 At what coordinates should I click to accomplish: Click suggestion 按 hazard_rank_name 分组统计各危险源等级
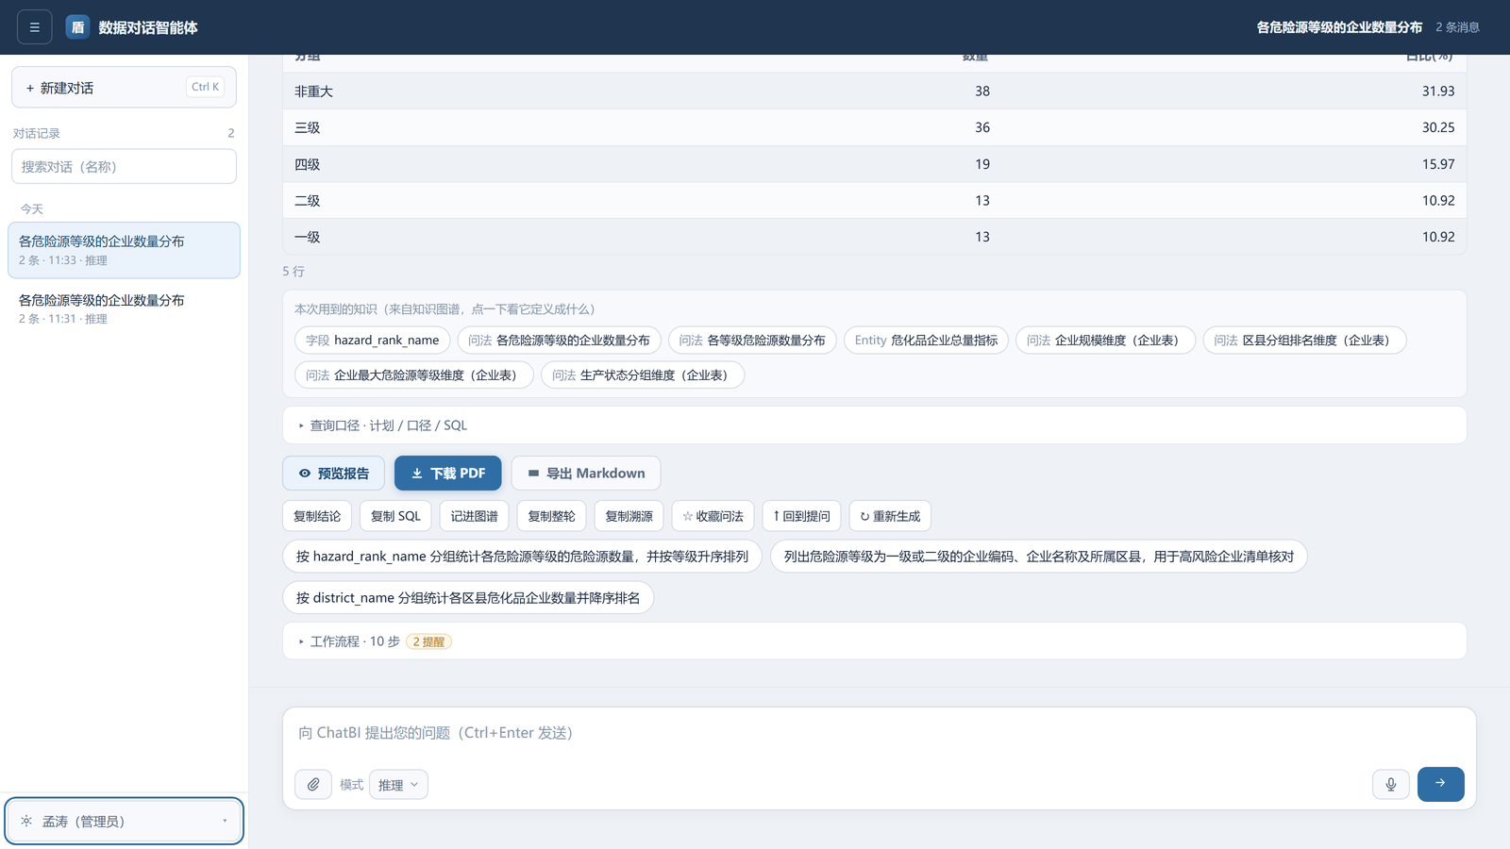(522, 557)
